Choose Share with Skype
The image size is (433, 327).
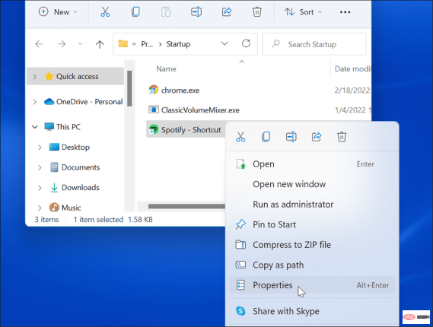pos(312,311)
